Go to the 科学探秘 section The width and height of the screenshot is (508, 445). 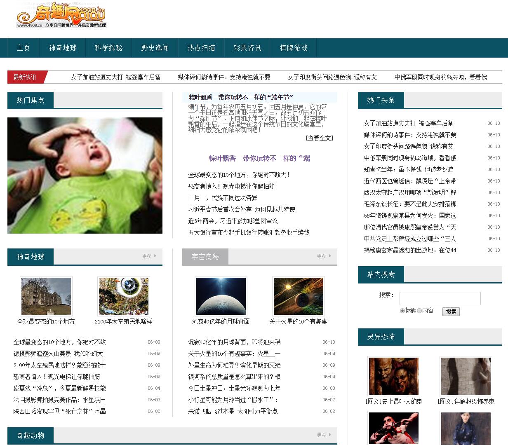click(109, 48)
